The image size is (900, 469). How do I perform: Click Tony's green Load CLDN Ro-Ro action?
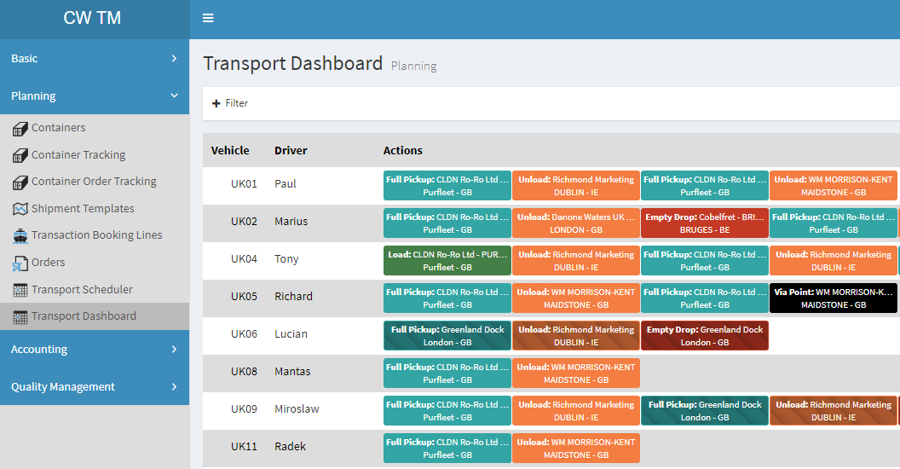(447, 261)
